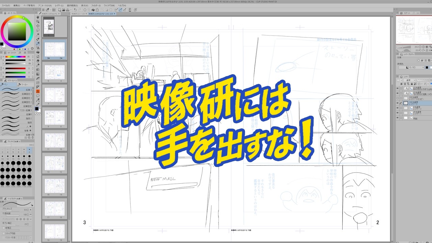Select the Eyedropper tool below the wand
The height and width of the screenshot is (243, 432).
38,39
